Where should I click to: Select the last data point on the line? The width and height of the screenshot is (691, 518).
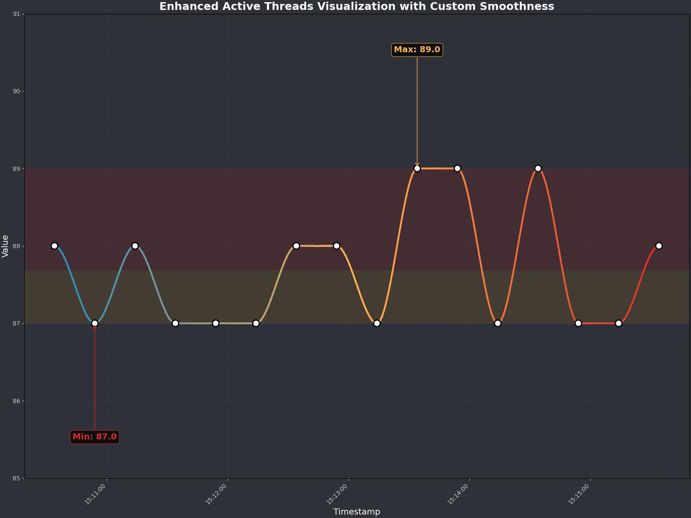pyautogui.click(x=659, y=246)
